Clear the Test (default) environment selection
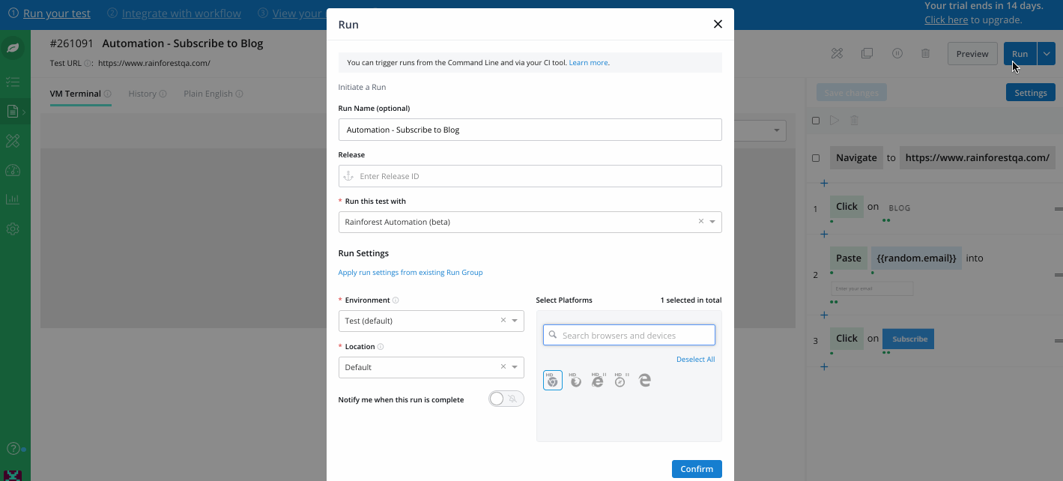Screen dimensions: 1063x481 coord(503,321)
